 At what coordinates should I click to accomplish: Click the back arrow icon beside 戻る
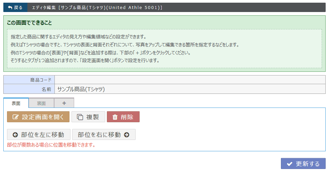10,7
